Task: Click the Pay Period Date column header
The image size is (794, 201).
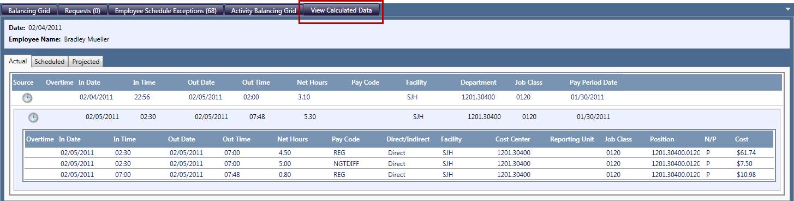Action: [593, 82]
